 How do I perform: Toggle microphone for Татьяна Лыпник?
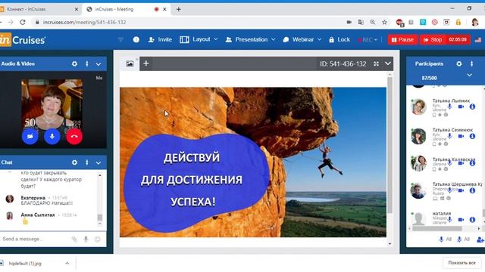click(x=449, y=107)
